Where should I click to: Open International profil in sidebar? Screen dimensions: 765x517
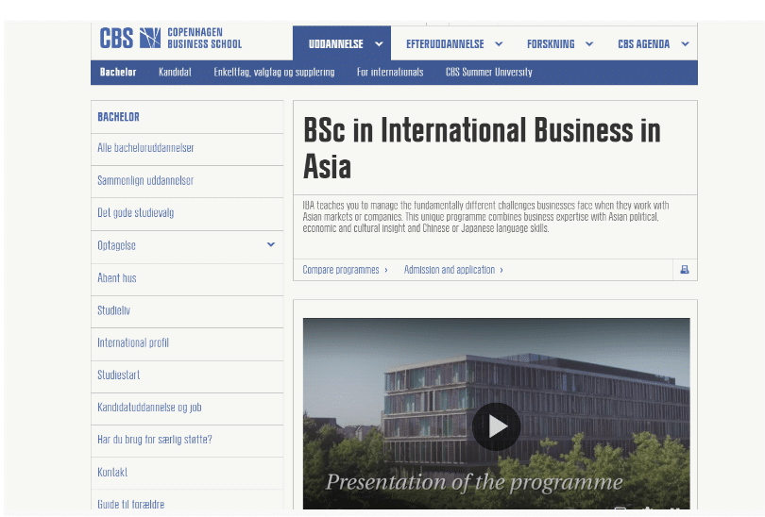point(187,342)
